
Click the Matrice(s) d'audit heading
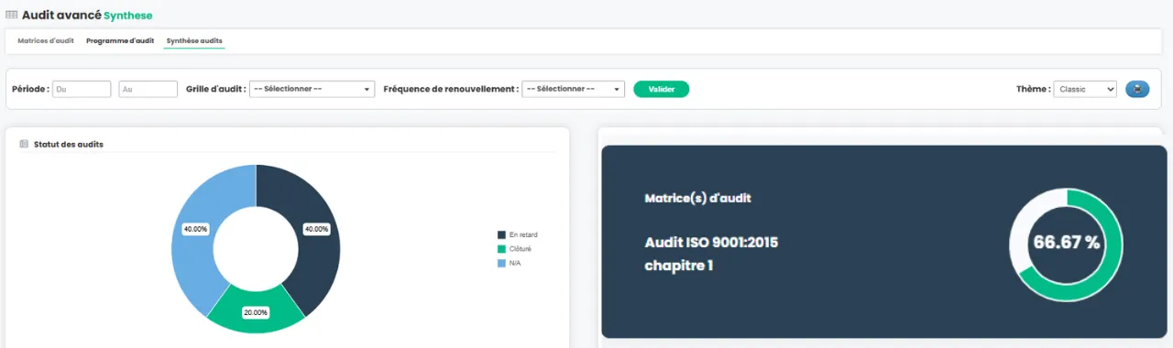[698, 198]
